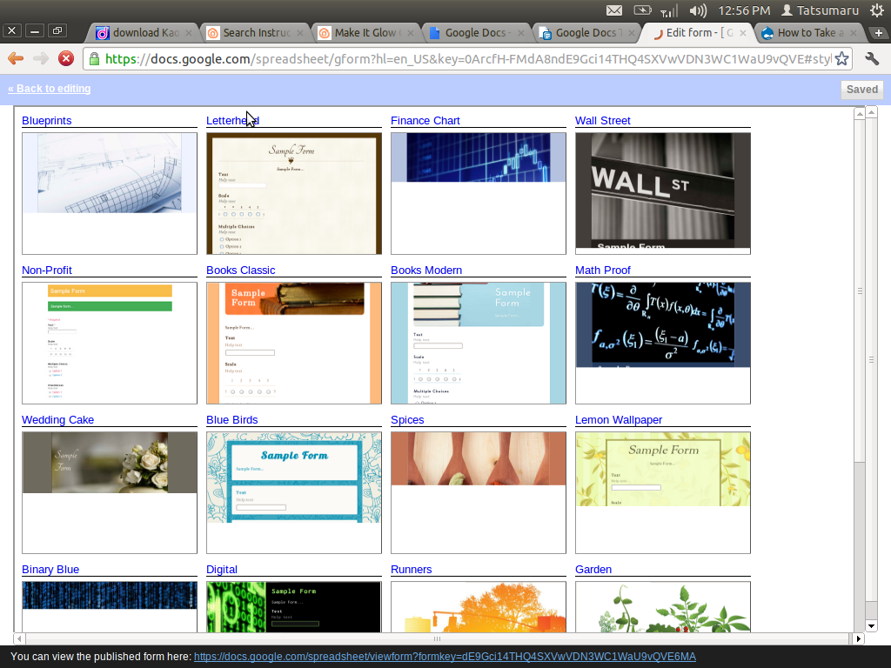Bookmark this page using the star icon
This screenshot has height=668, width=891.
841,59
